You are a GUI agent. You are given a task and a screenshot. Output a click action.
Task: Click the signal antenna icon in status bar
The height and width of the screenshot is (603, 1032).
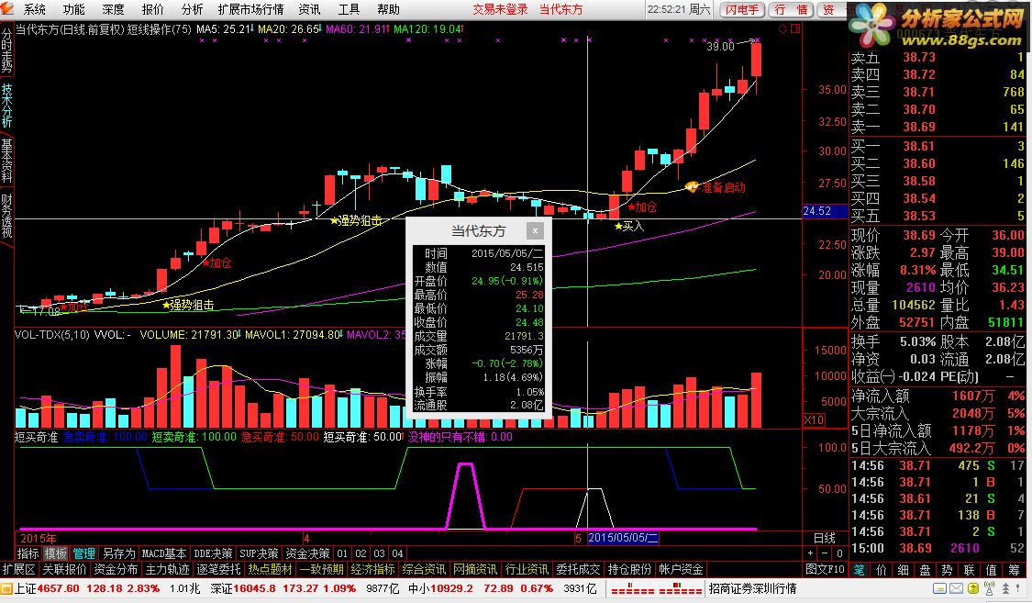[x=988, y=588]
